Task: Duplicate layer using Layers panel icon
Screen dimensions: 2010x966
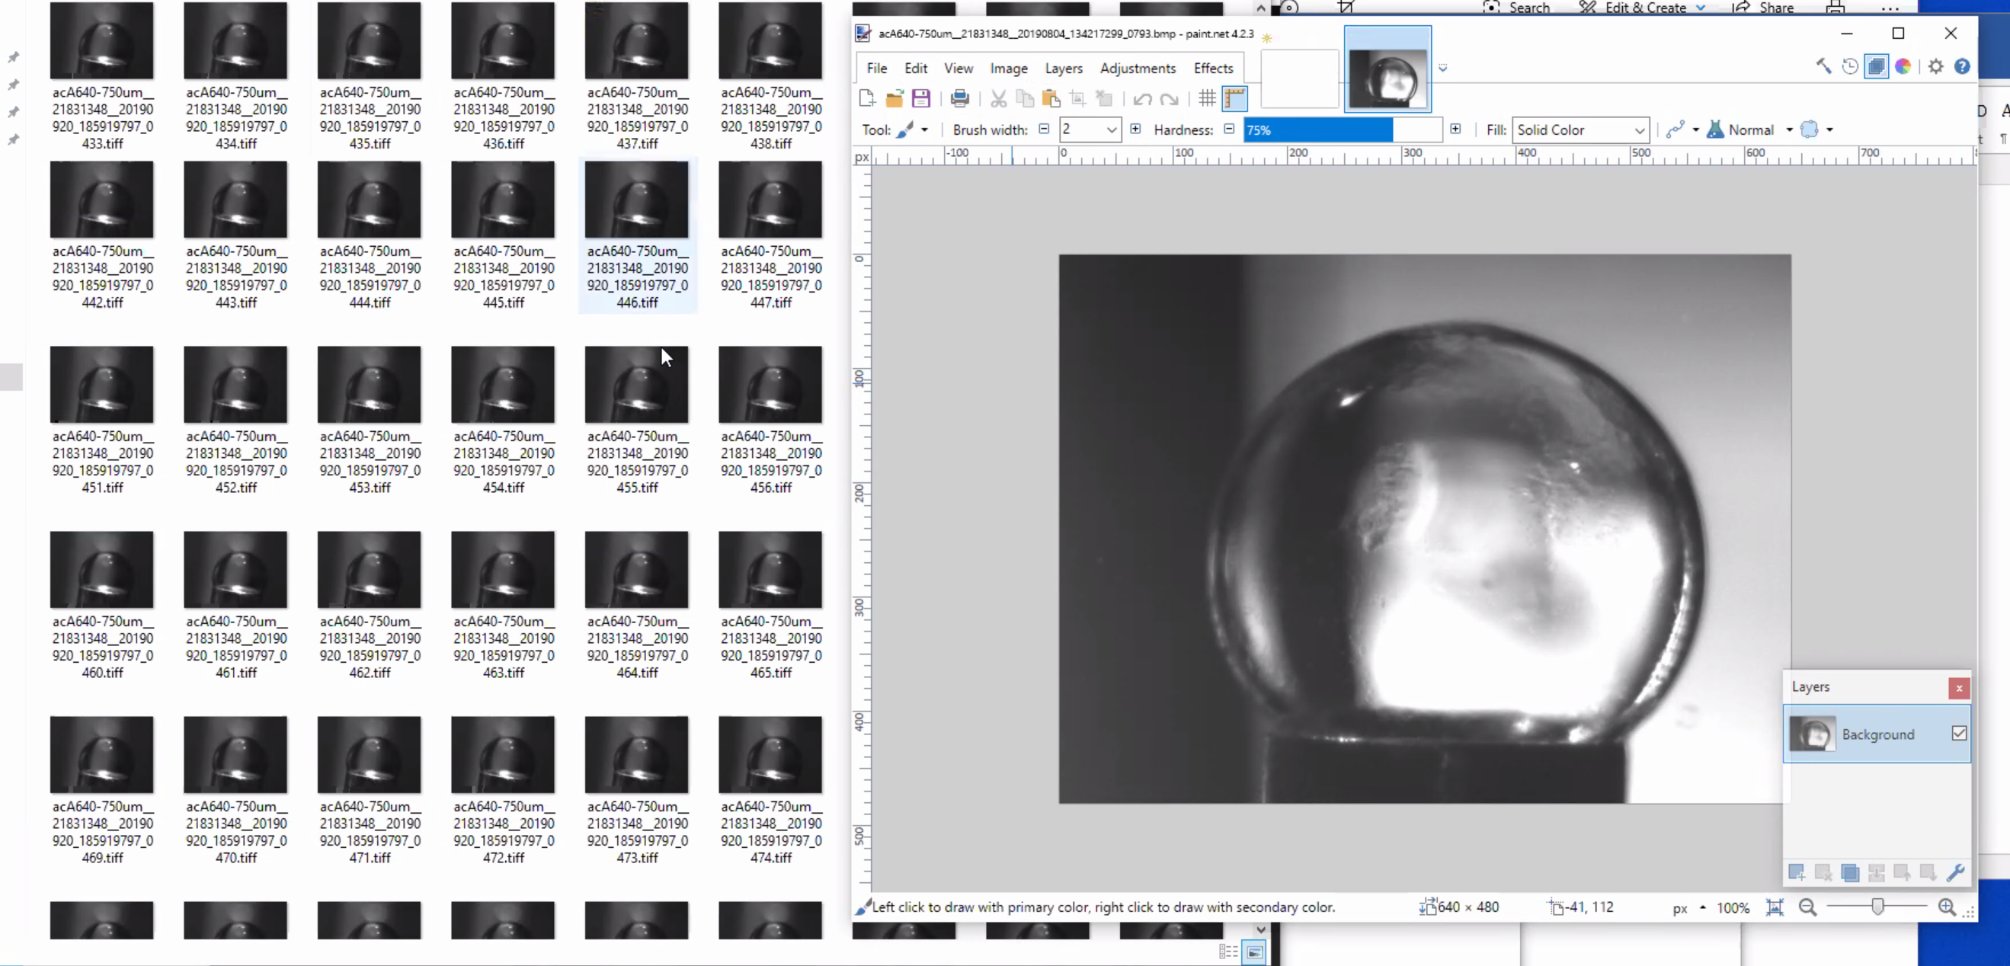Action: coord(1849,872)
